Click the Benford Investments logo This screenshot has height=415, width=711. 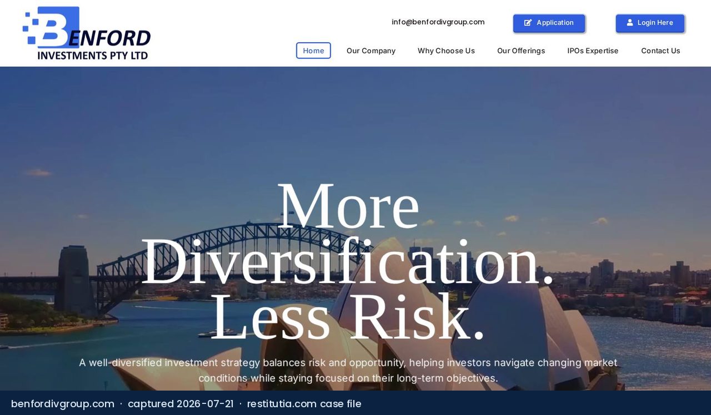pyautogui.click(x=87, y=33)
